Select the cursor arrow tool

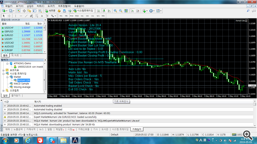[4, 16]
